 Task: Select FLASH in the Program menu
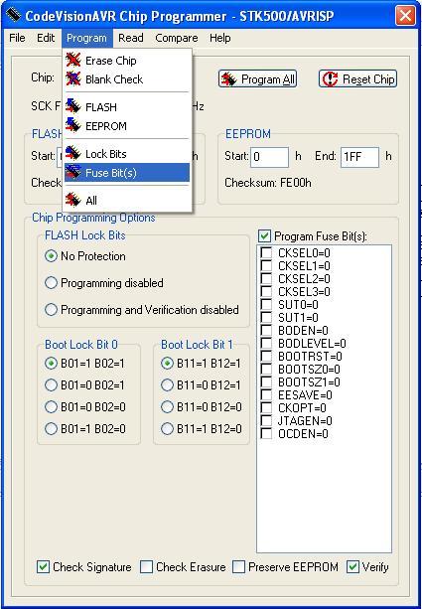point(127,107)
